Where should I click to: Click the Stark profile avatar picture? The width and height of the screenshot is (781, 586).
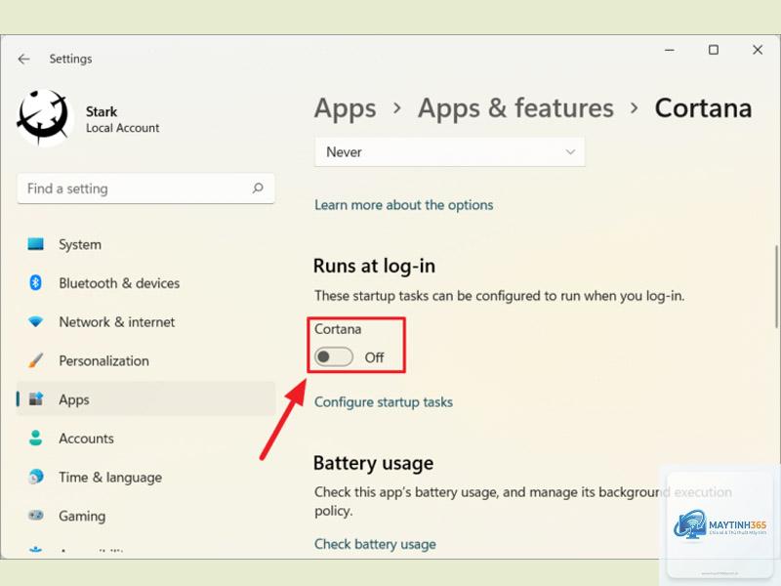(43, 117)
